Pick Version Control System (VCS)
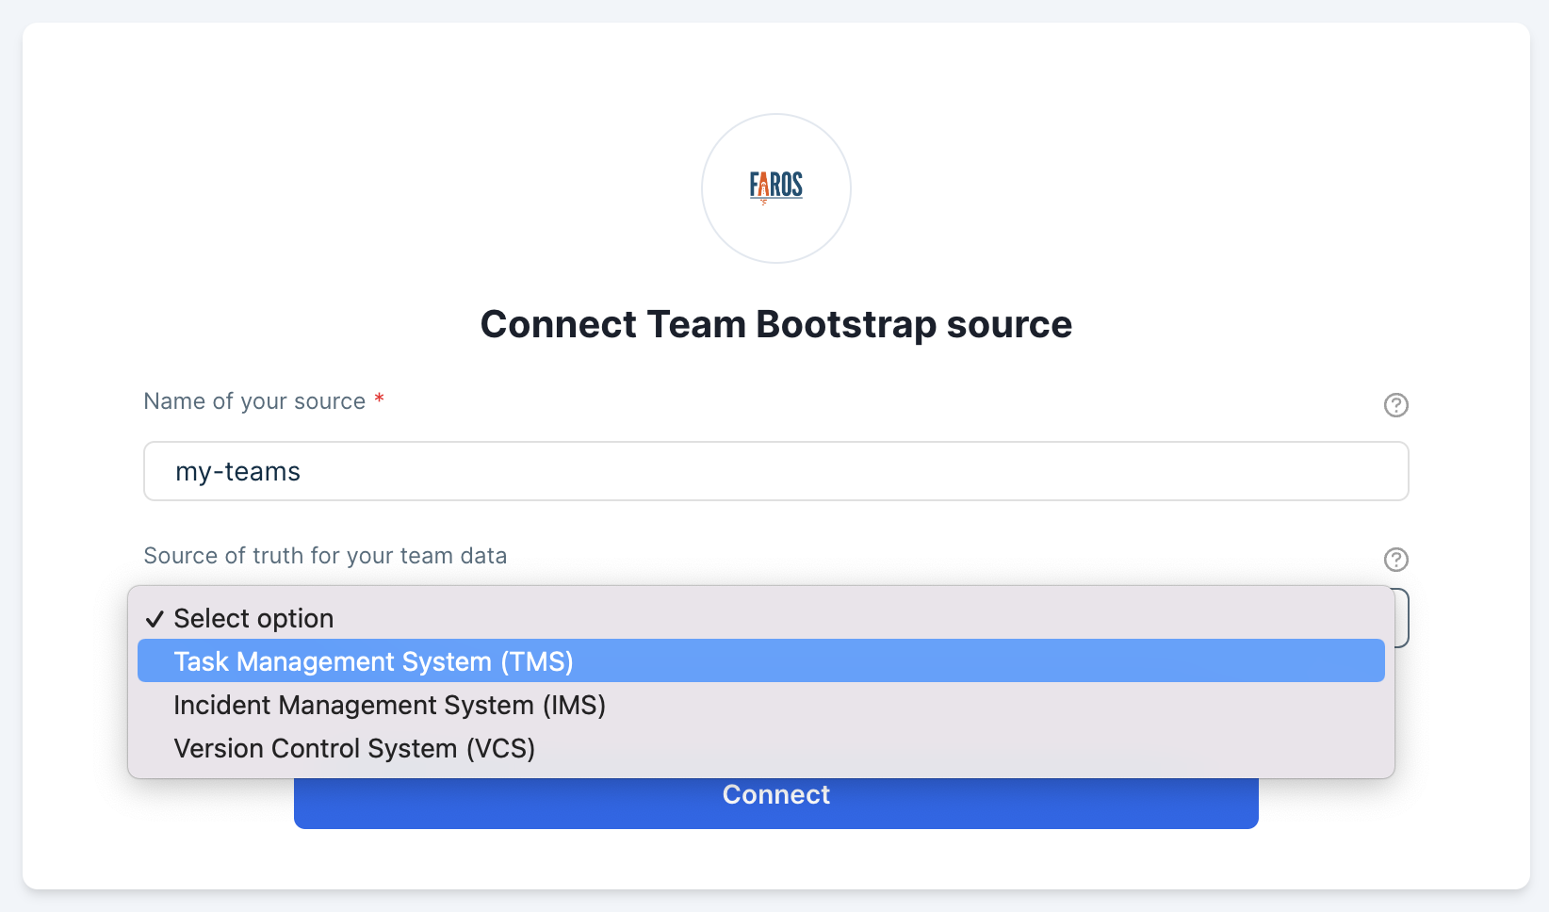 [x=761, y=748]
